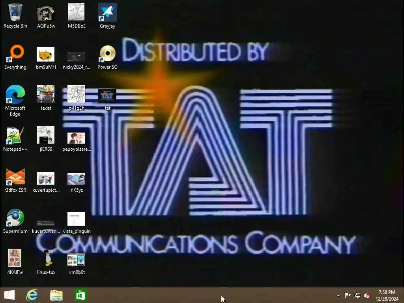Select the vm0b0t image file
404x303 pixels.
77,264
